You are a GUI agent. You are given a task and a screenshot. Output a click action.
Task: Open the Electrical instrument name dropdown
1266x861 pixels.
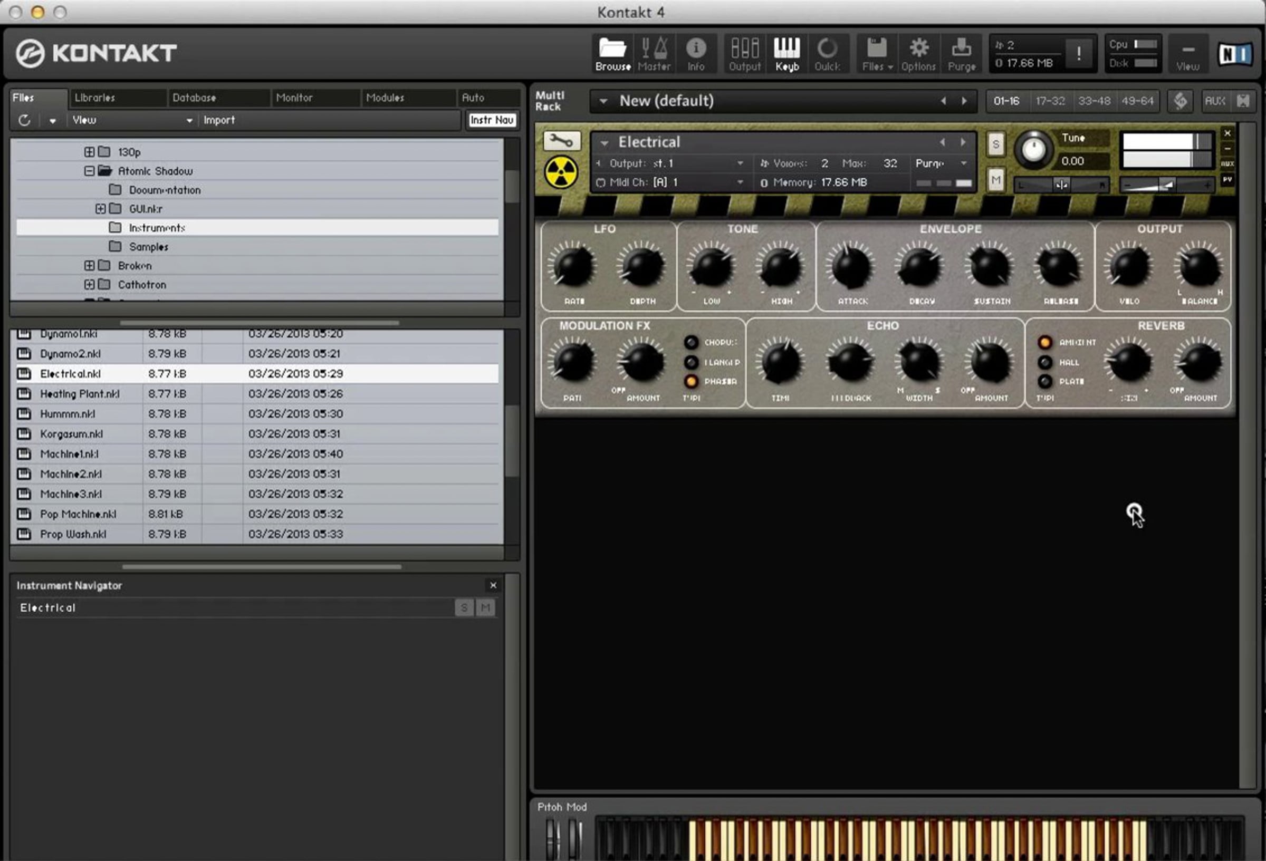tap(604, 143)
